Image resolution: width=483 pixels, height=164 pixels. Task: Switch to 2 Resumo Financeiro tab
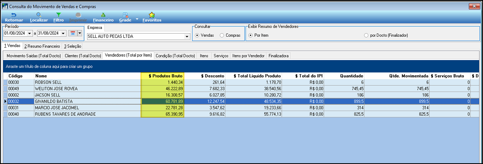pyautogui.click(x=42, y=46)
